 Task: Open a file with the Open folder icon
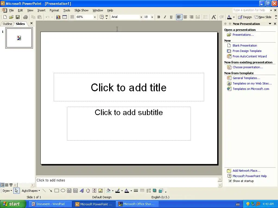(11, 17)
